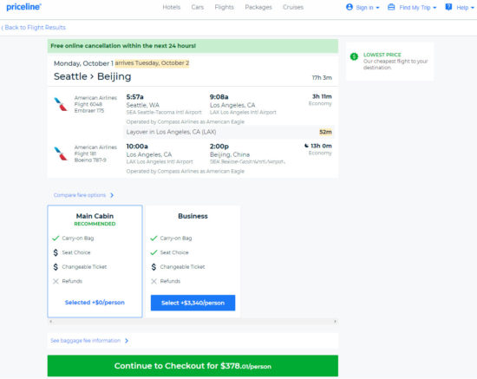Viewport: 477px width, 379px height.
Task: Go Back to Flight Results
Action: pos(34,28)
